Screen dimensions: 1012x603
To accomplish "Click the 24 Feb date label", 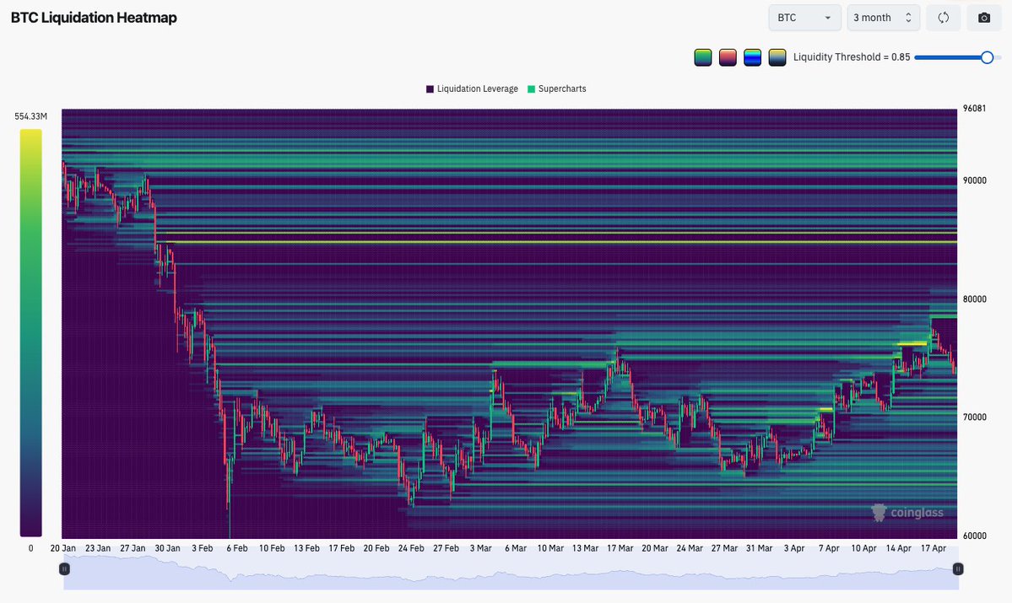I will point(411,548).
